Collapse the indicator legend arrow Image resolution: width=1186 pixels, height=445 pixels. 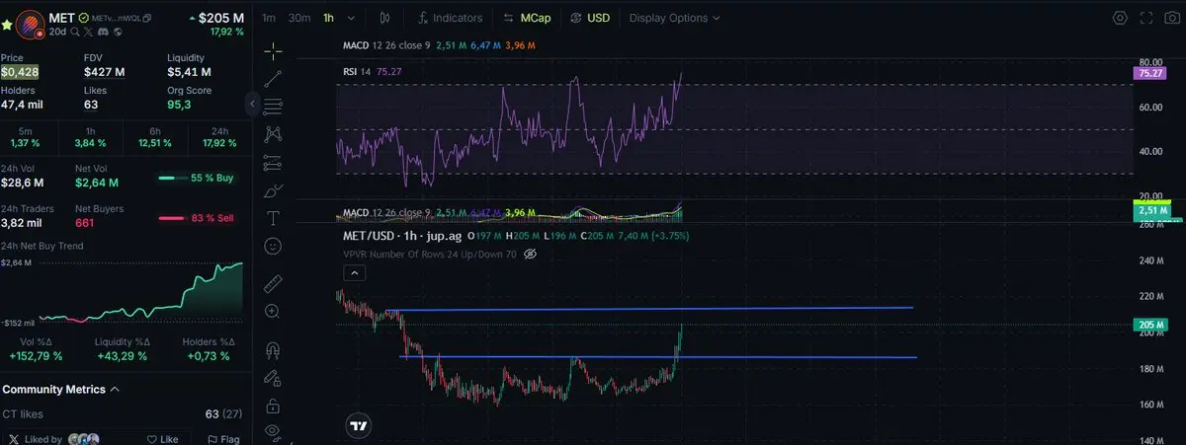pyautogui.click(x=353, y=271)
